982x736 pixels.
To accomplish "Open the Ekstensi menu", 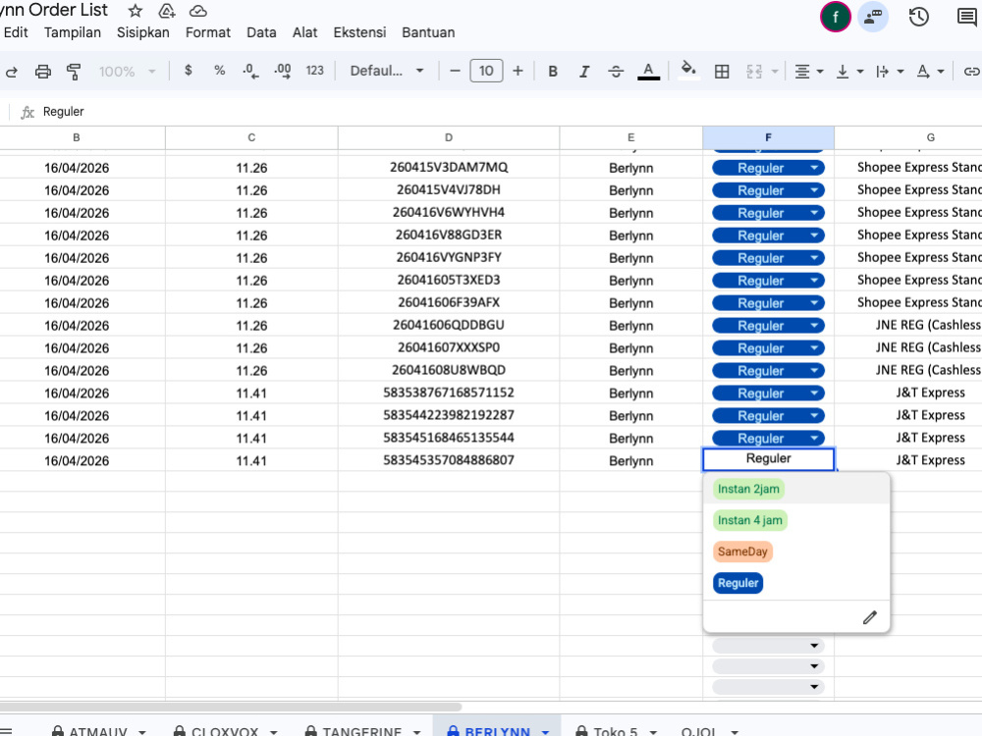I will click(x=359, y=32).
